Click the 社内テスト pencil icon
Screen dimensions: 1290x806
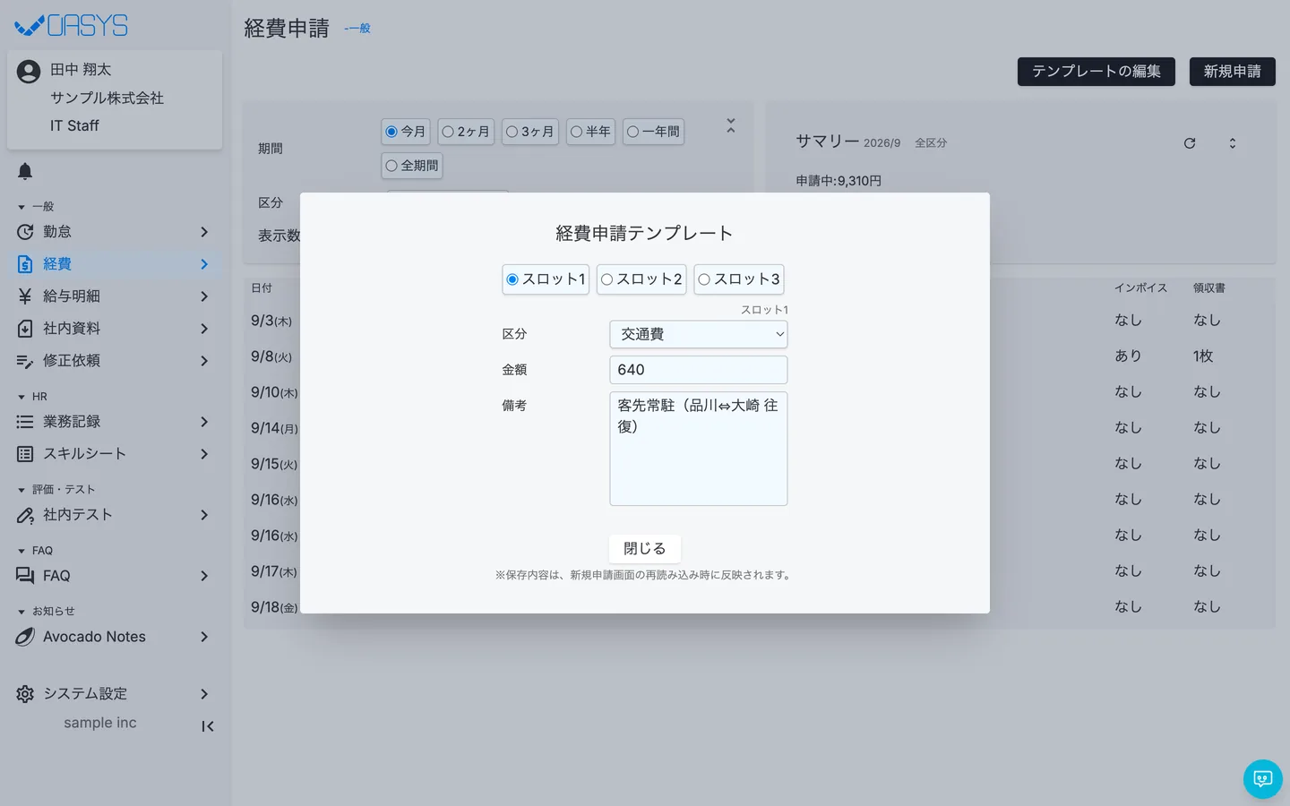coord(25,515)
